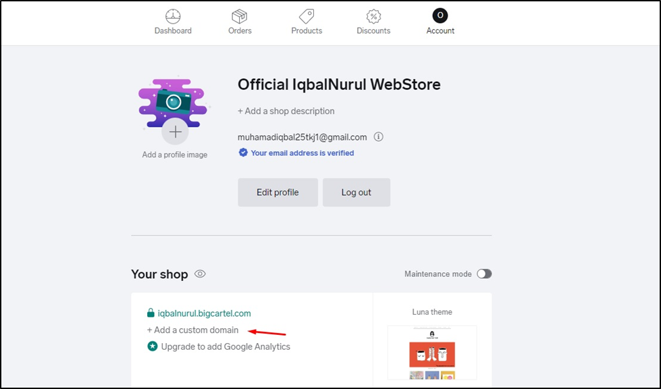Open iqbalnurul.bigcartel.com shop link

[204, 313]
